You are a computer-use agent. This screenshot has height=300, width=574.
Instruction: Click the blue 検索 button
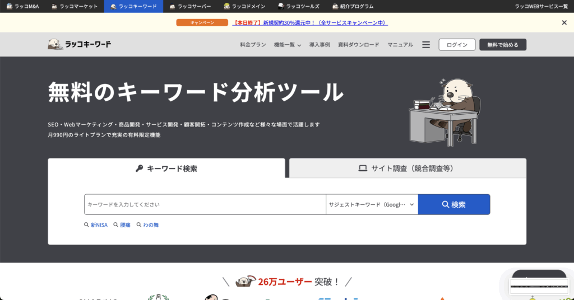tap(454, 204)
